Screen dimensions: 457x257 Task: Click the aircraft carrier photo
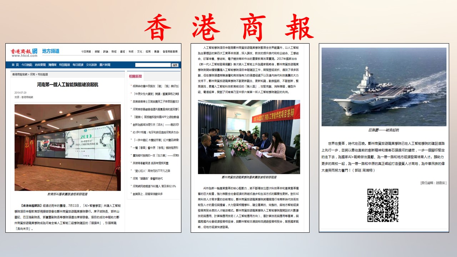pos(384,87)
